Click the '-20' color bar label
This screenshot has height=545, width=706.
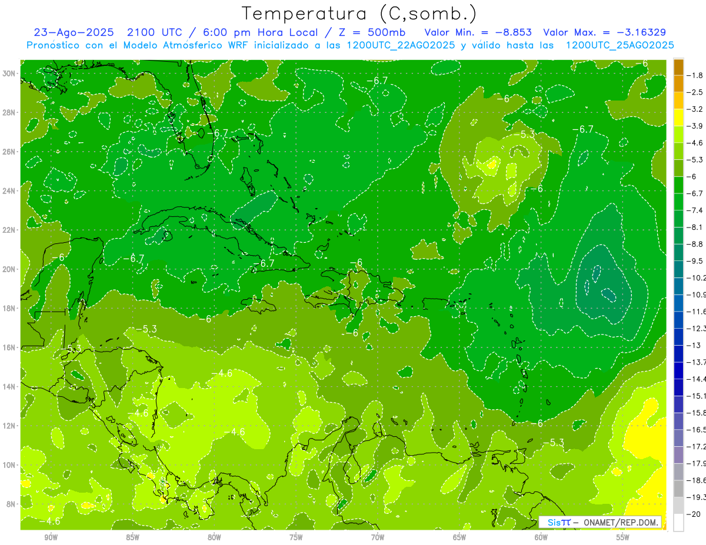[x=694, y=514]
